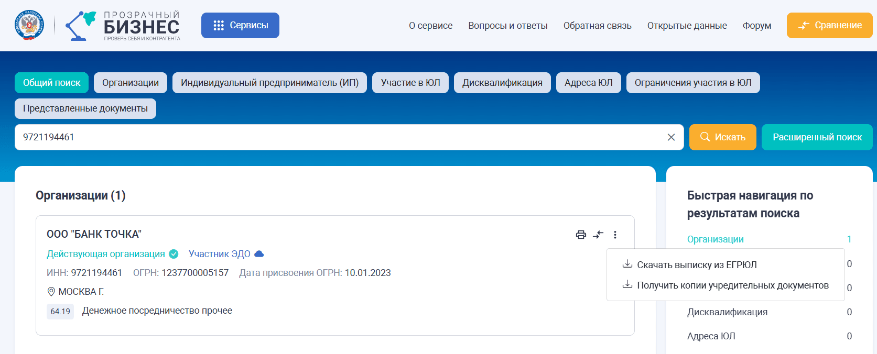Select the Общий поиск tab
Screen dimensions: 877x354
(51, 83)
